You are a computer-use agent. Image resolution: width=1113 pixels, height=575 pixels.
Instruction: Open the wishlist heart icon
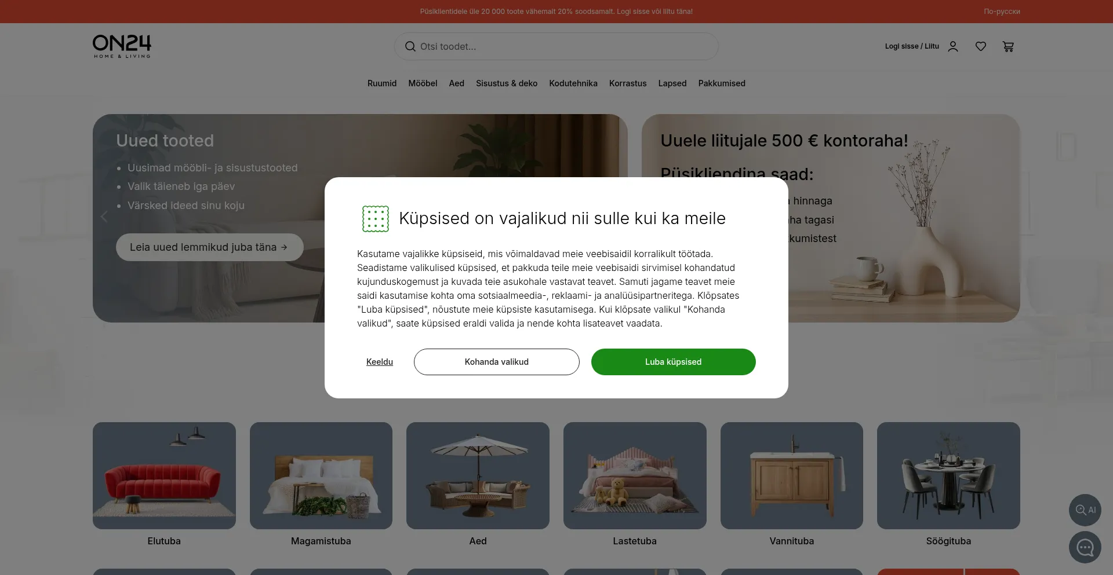pos(981,46)
